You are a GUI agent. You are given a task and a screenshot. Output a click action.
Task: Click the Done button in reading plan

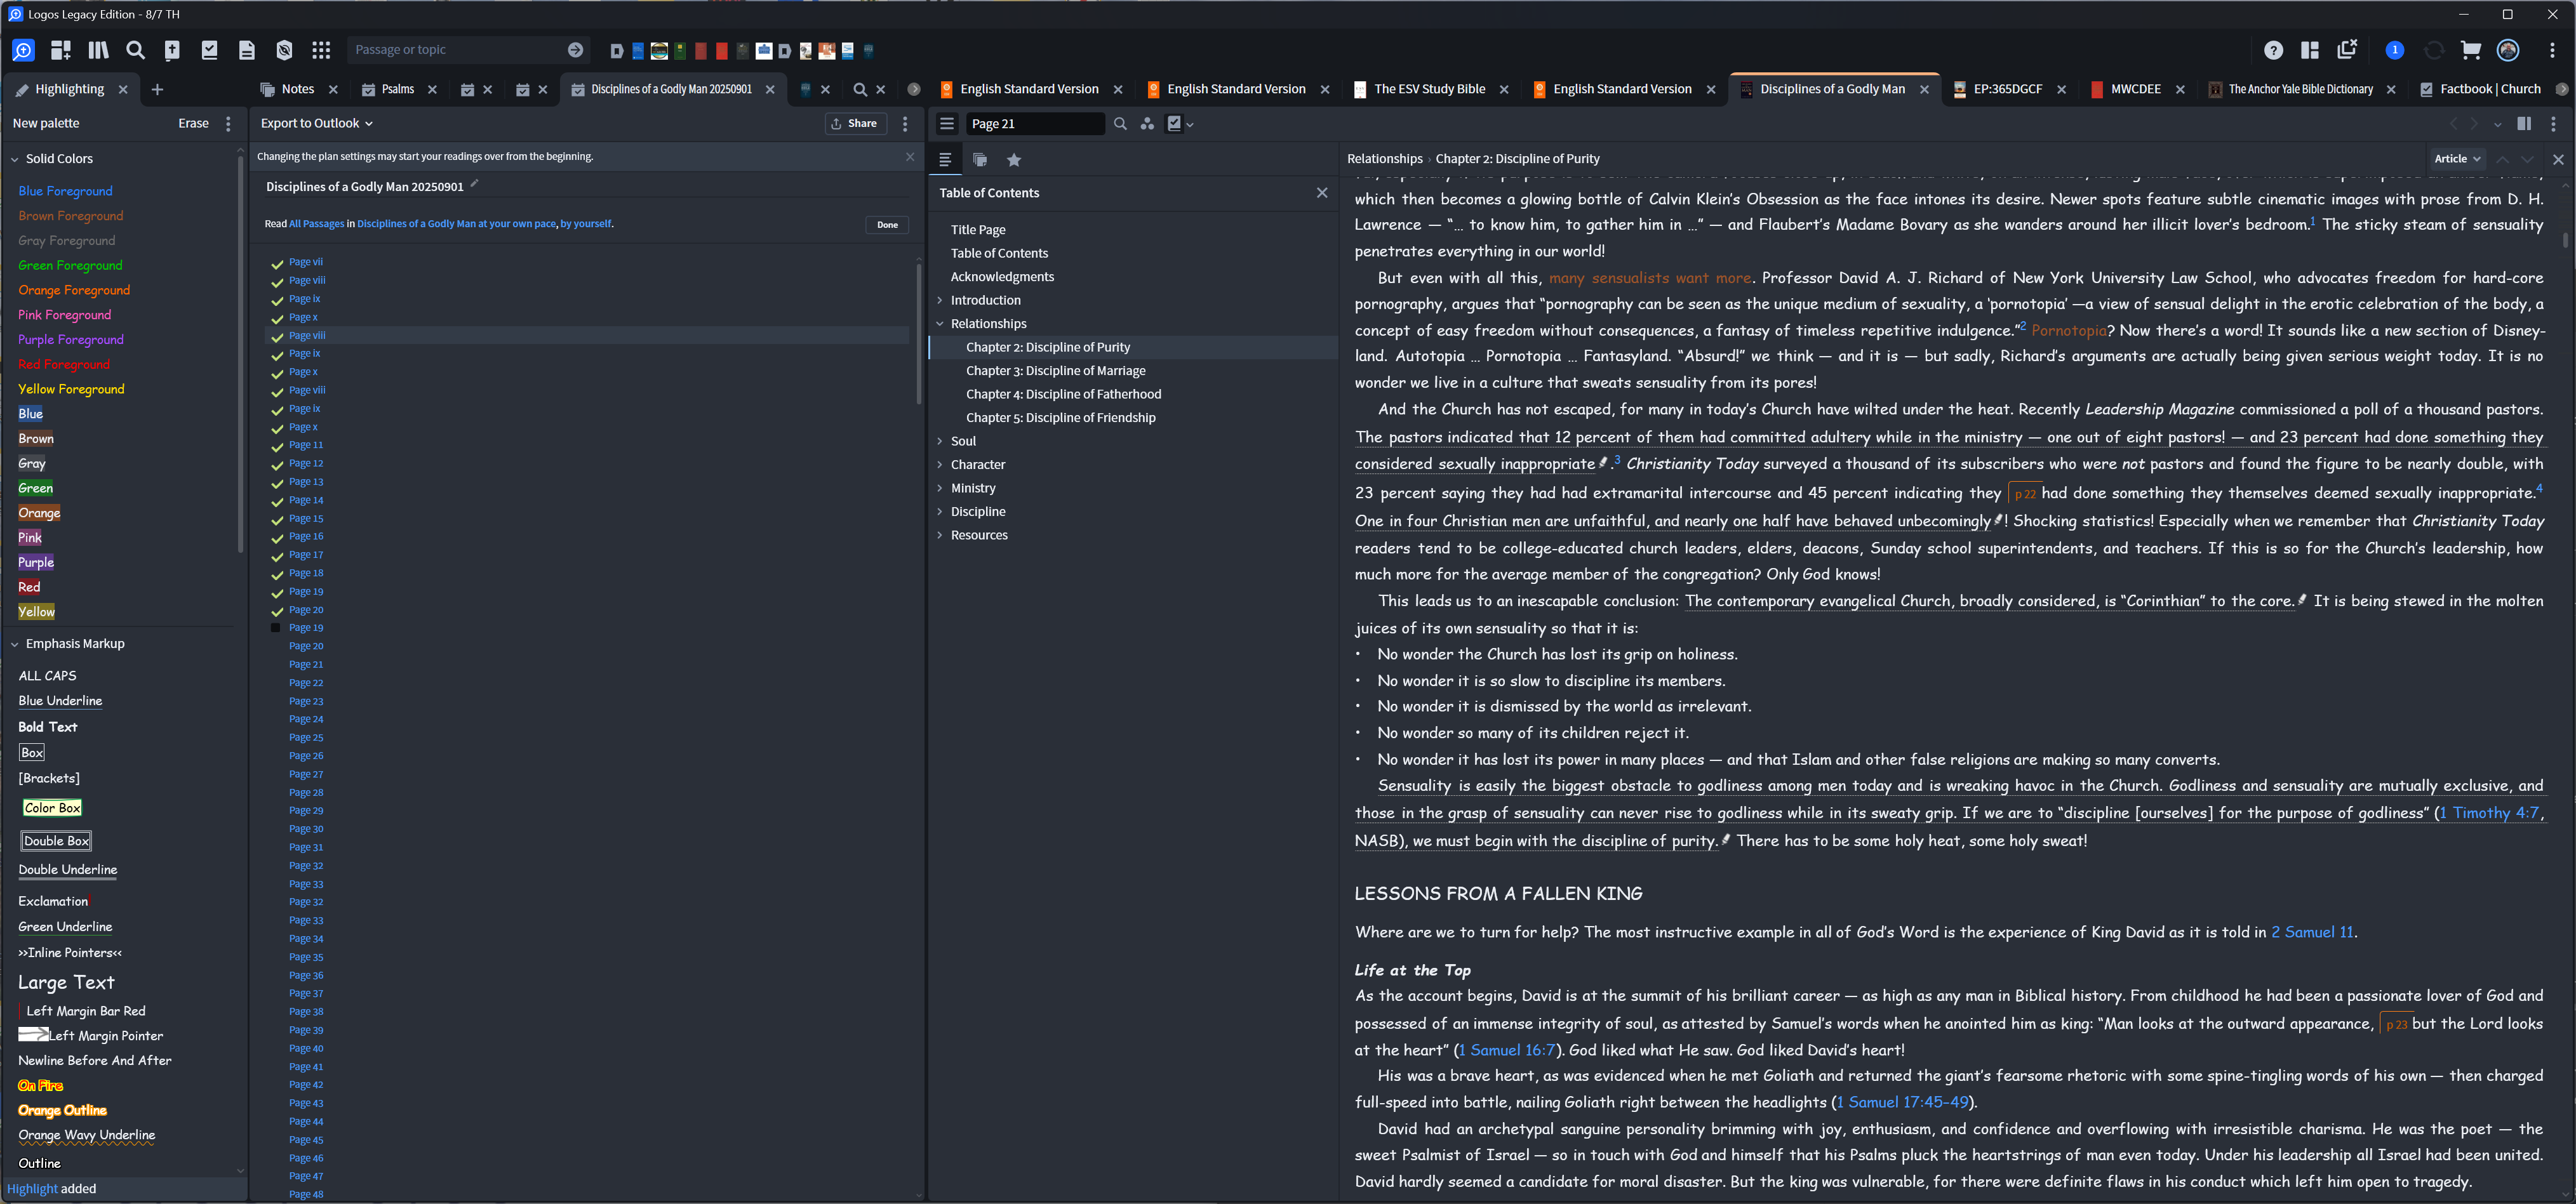click(887, 225)
